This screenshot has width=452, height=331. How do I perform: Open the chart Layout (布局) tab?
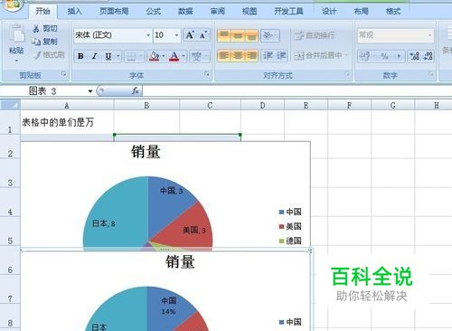[362, 11]
